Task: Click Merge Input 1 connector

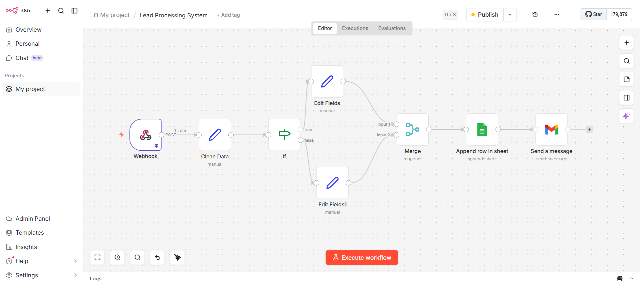Action: tap(397, 124)
